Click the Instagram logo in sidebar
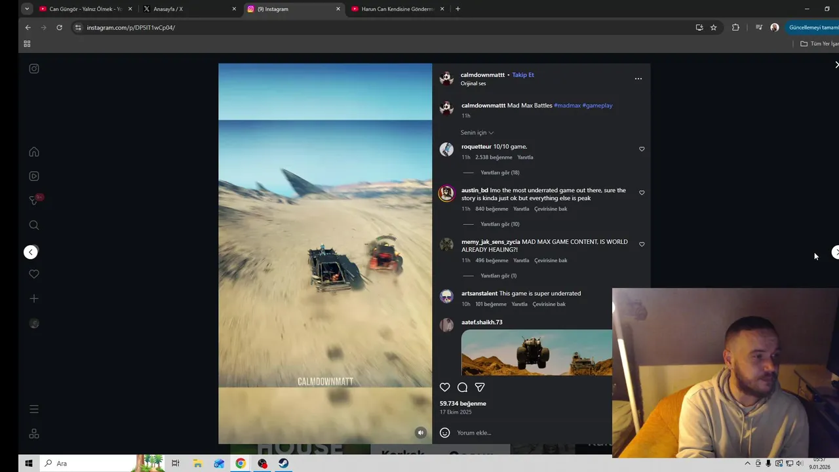 [x=34, y=68]
